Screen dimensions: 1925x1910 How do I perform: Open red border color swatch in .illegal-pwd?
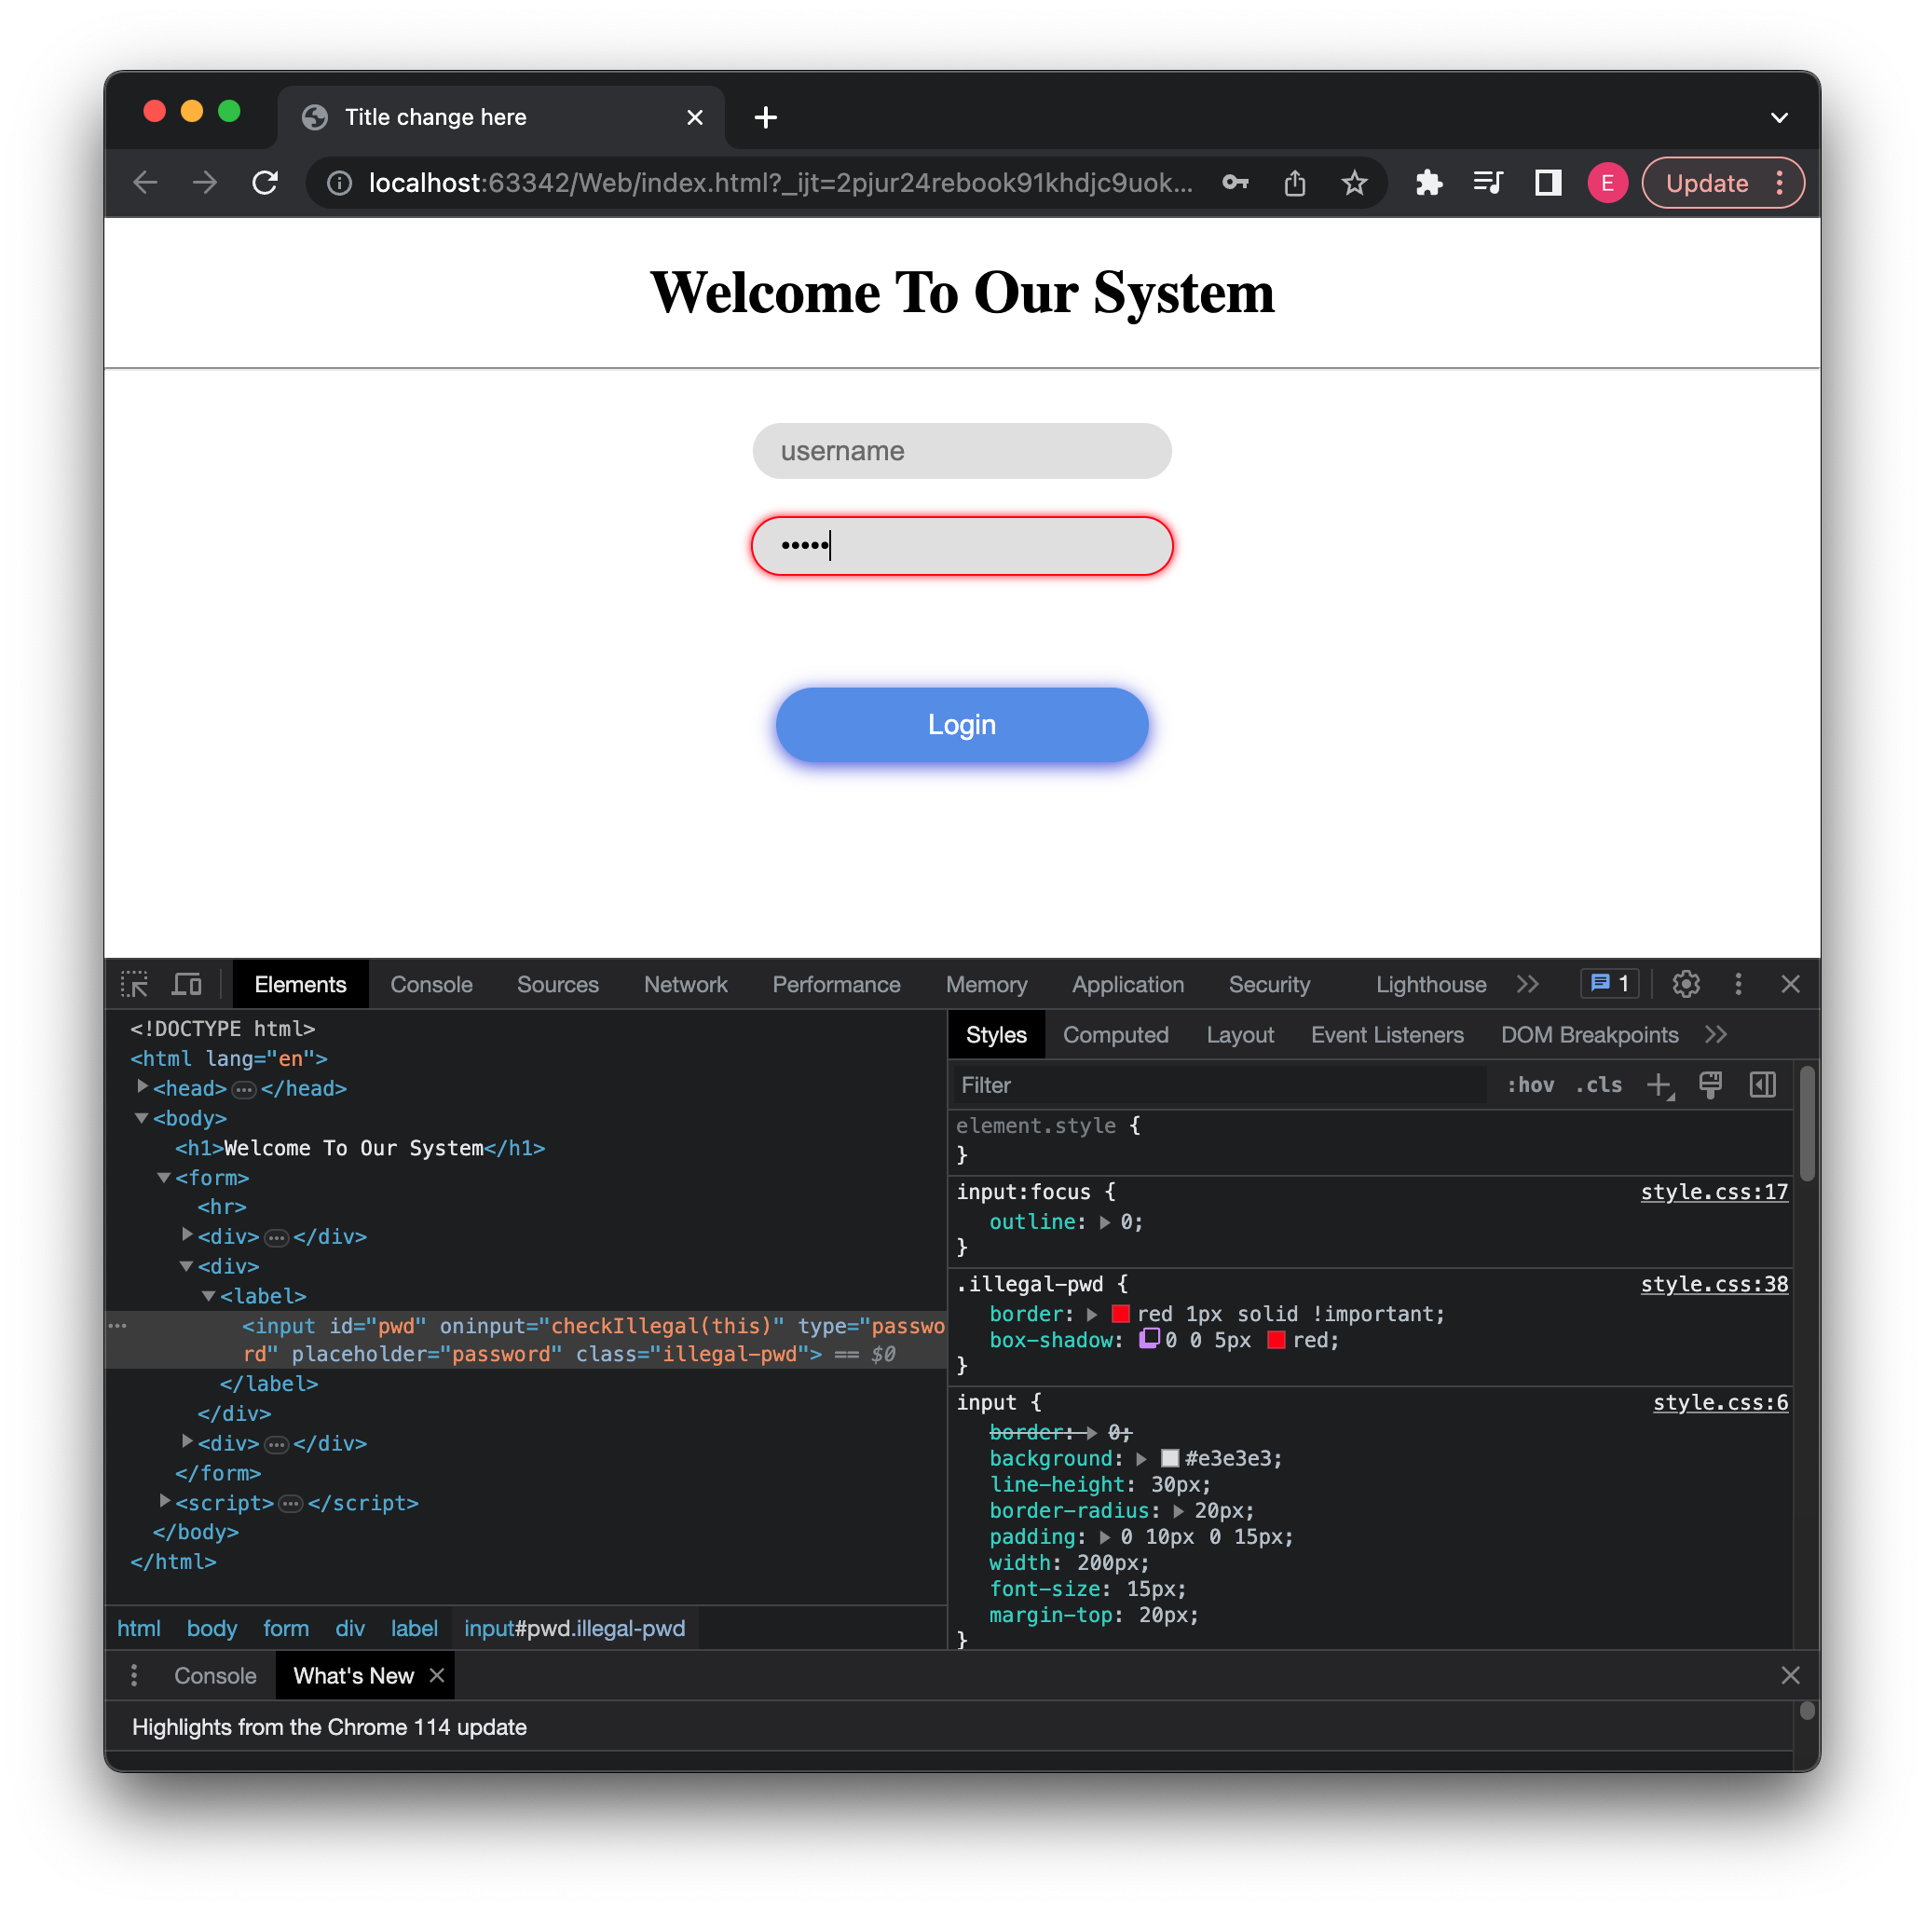pyautogui.click(x=1120, y=1315)
